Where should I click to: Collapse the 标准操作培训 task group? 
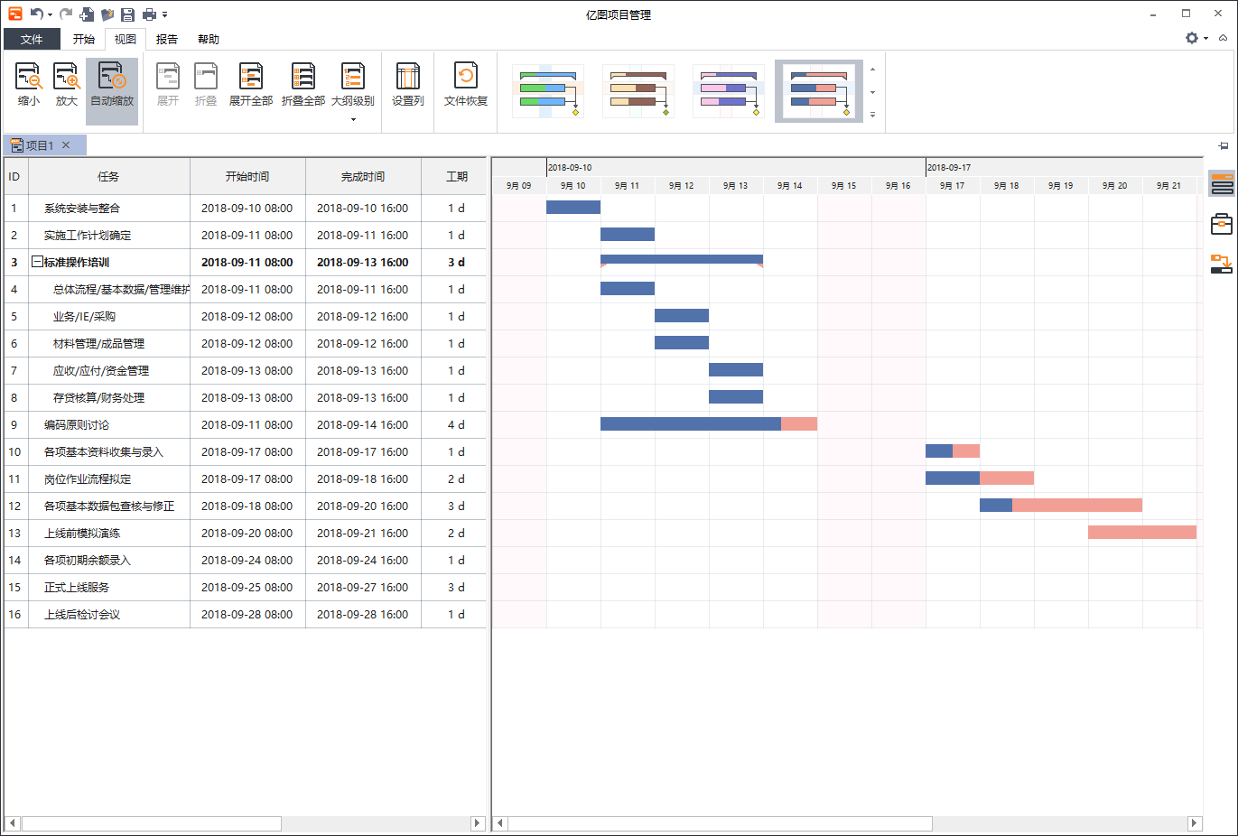pos(37,263)
